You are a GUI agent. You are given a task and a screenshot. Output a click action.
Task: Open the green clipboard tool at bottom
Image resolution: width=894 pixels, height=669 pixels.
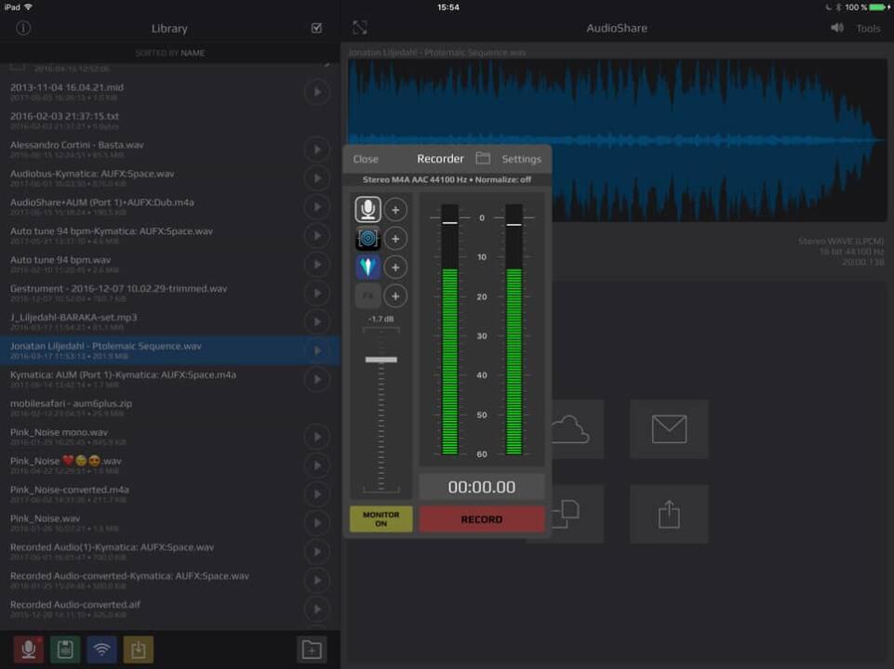[63, 649]
